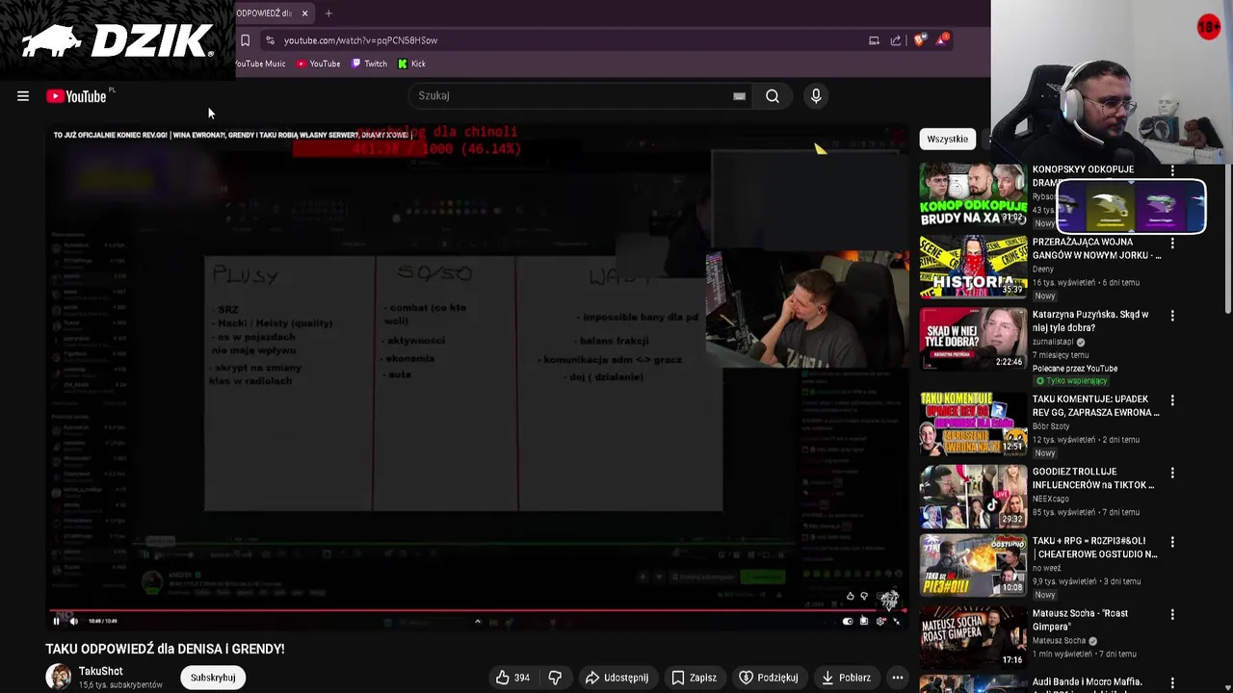Click the browser share page icon
Screen dimensions: 1233x693
coord(896,40)
